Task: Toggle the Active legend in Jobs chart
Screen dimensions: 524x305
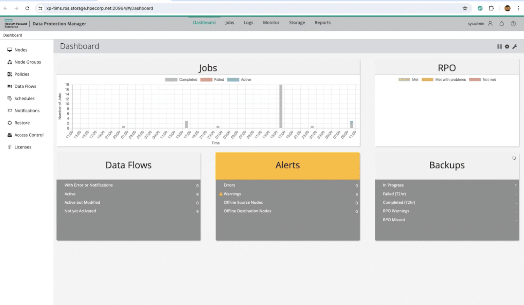Action: pos(239,80)
